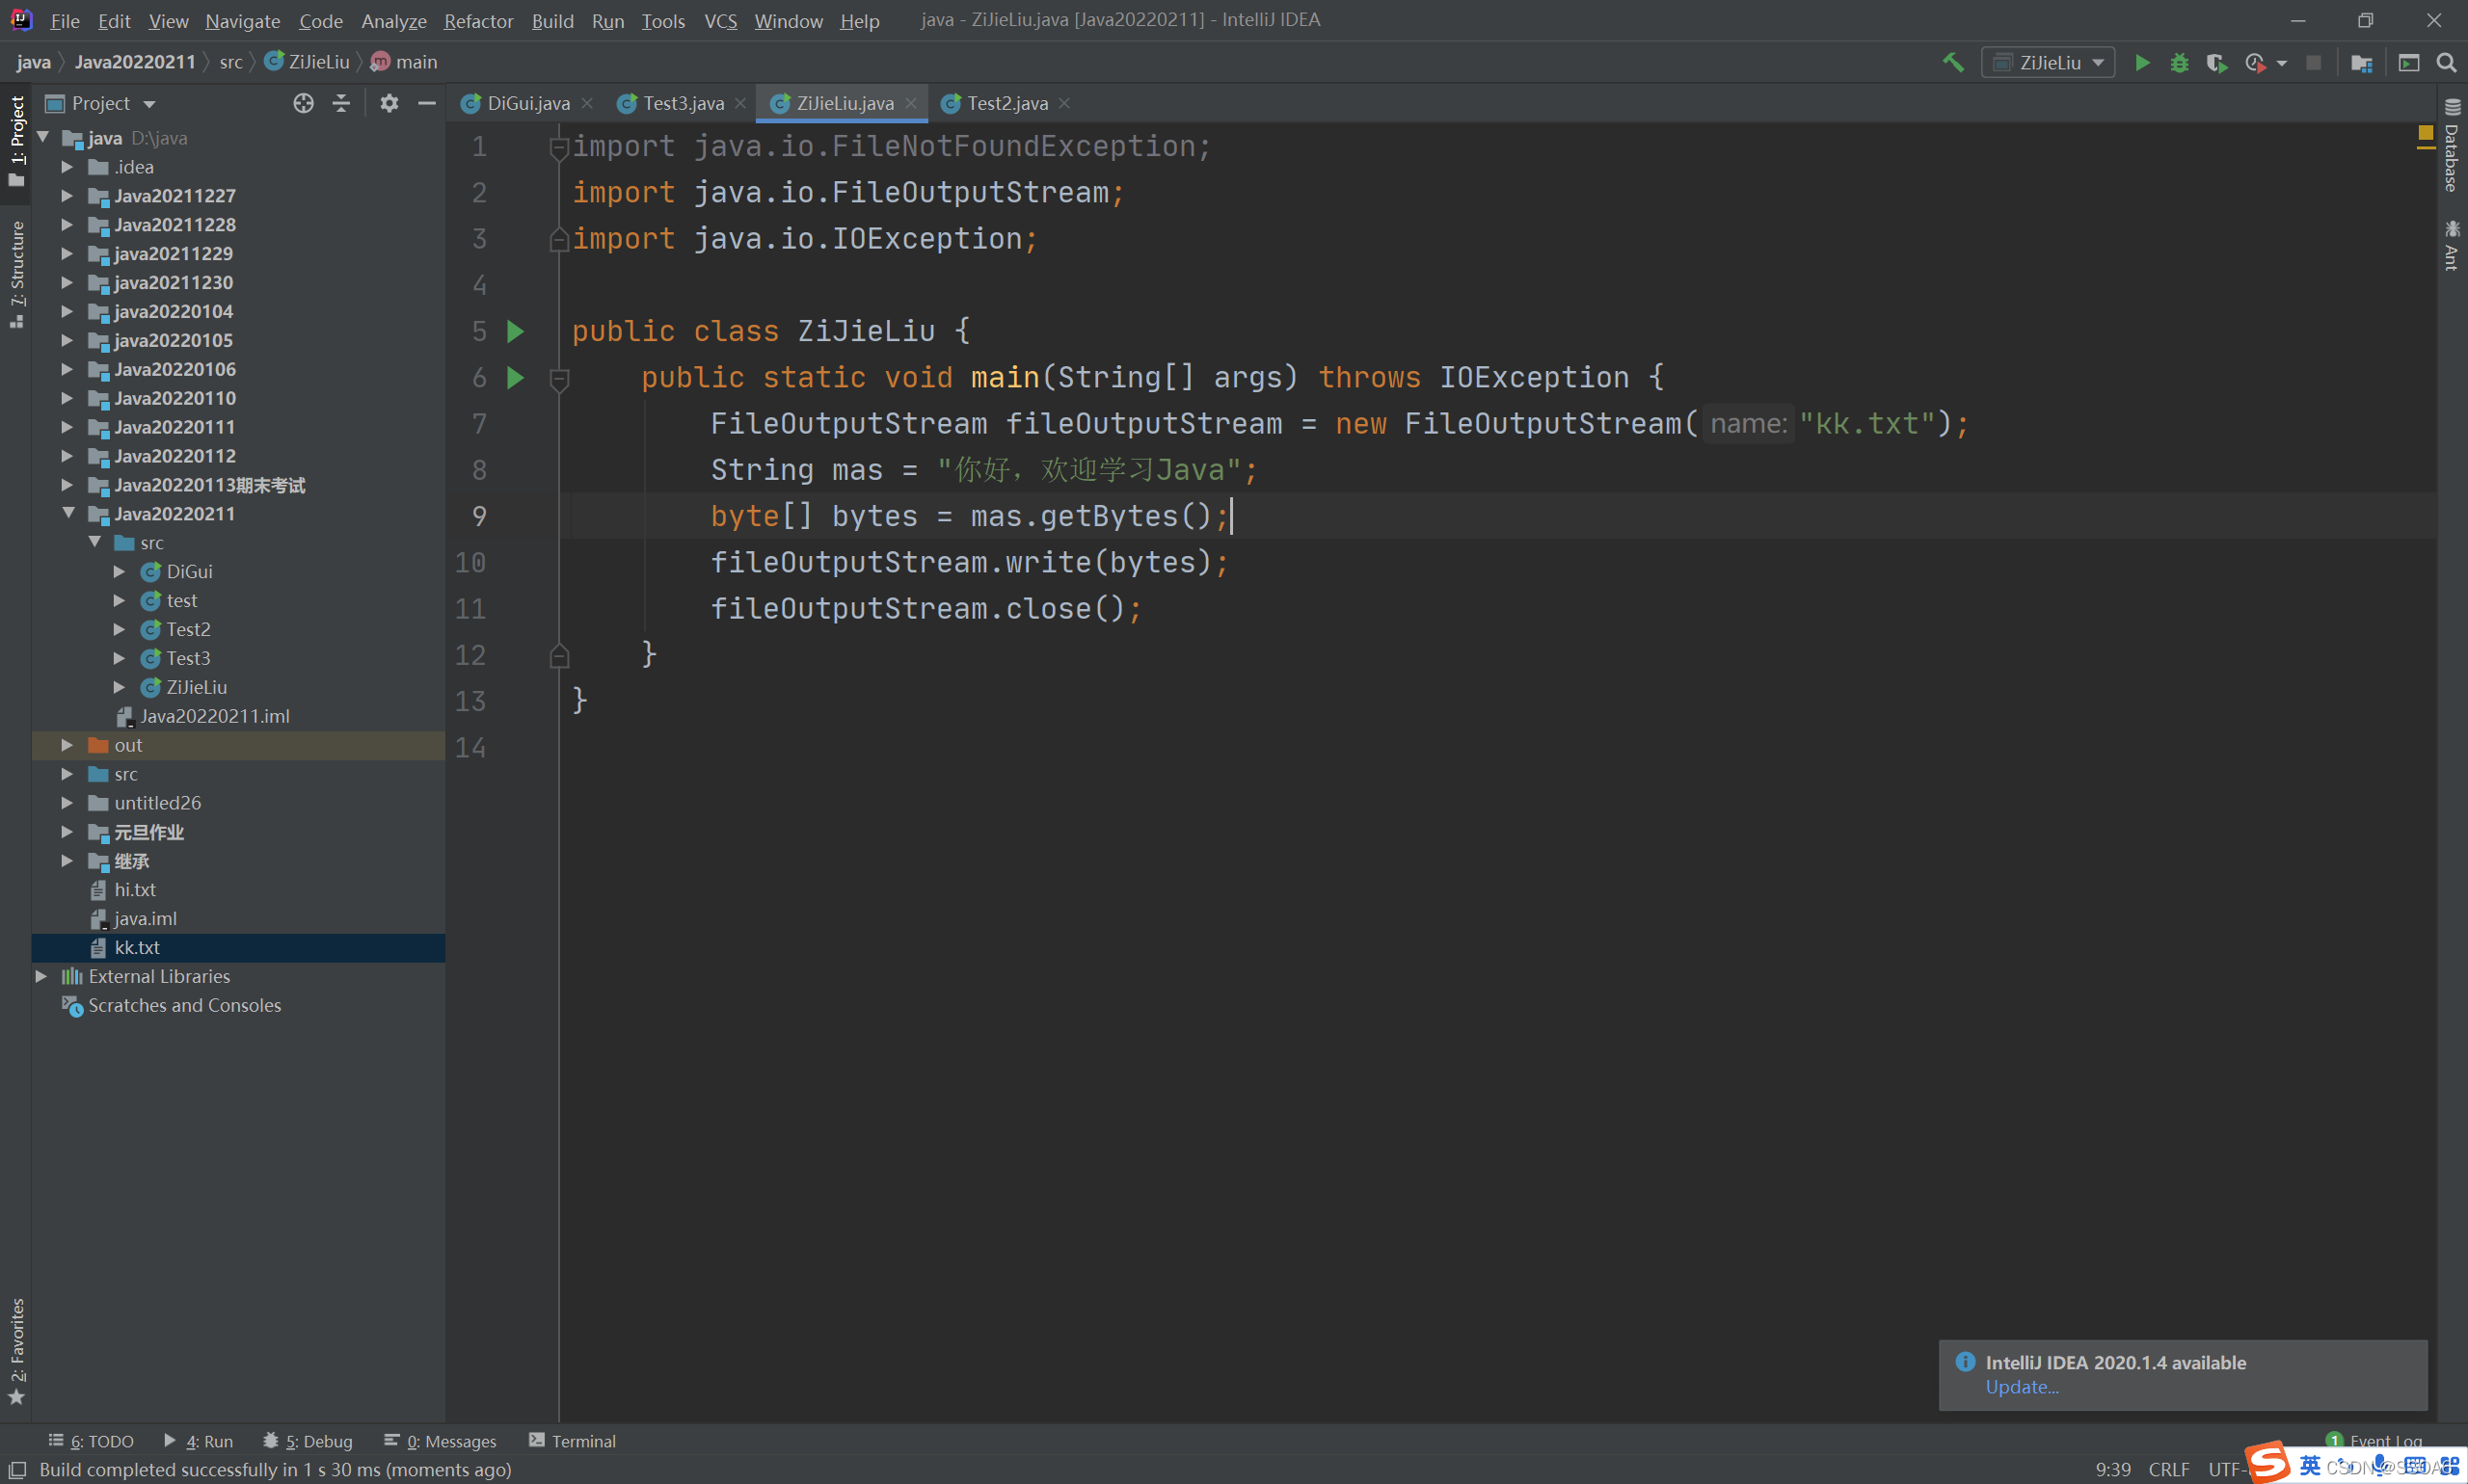
Task: Click the yellow warning indicator in editor margin
Action: (x=2426, y=132)
